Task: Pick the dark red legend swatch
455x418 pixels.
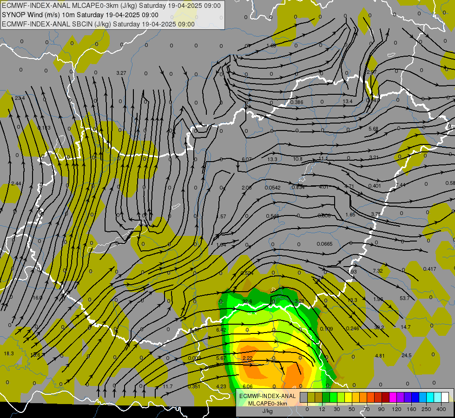Action: (x=386, y=397)
